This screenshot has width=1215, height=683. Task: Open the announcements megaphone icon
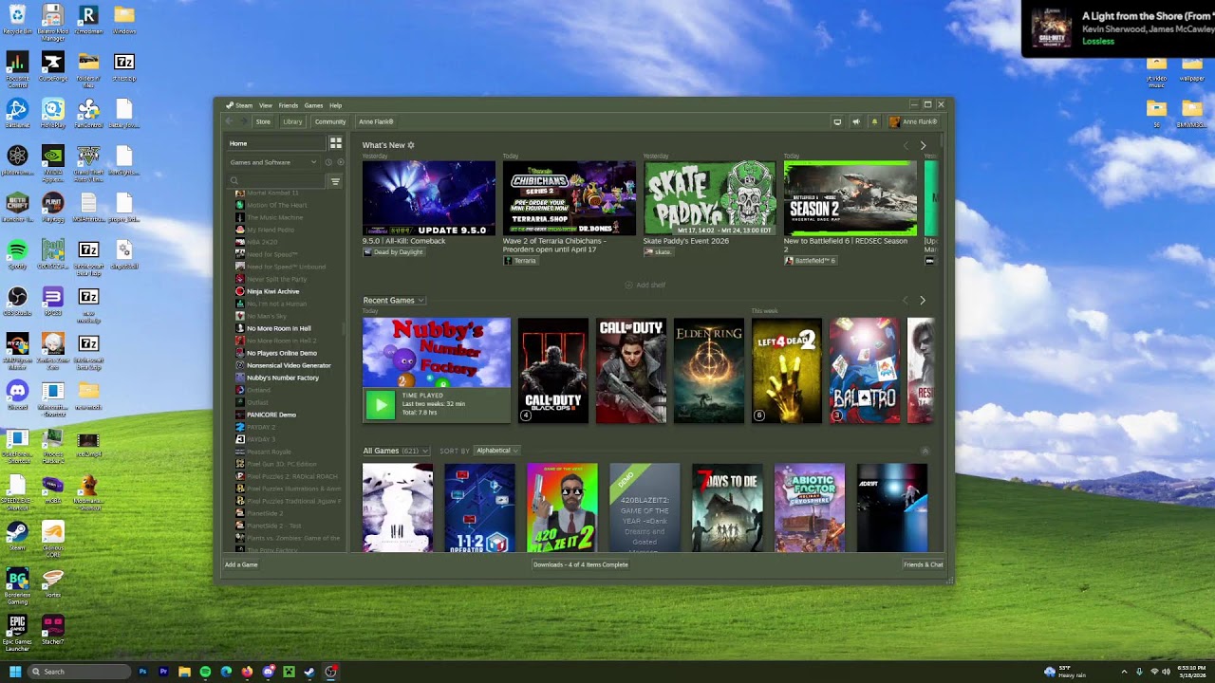[855, 121]
